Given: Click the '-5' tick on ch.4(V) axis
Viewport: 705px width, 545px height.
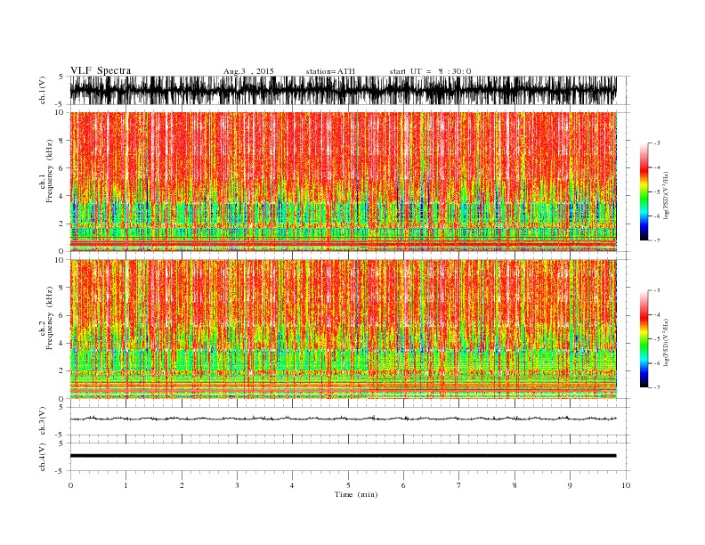Looking at the screenshot, I should pos(60,472).
